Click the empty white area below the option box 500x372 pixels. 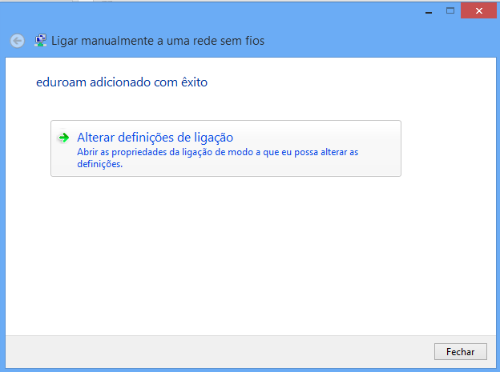[251, 254]
